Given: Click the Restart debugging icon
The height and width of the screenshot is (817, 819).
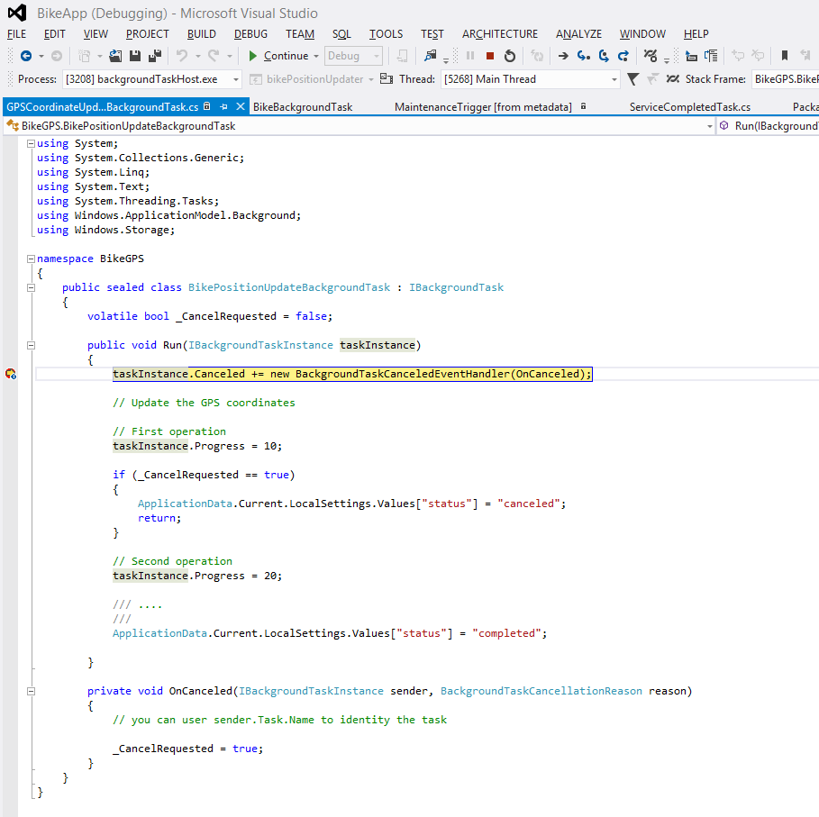Looking at the screenshot, I should click(x=509, y=56).
